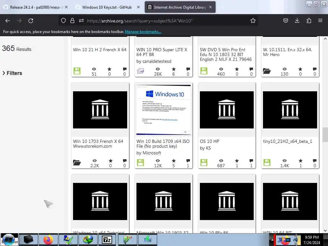Open Win 10 1703 French X 64 title

click(98, 144)
